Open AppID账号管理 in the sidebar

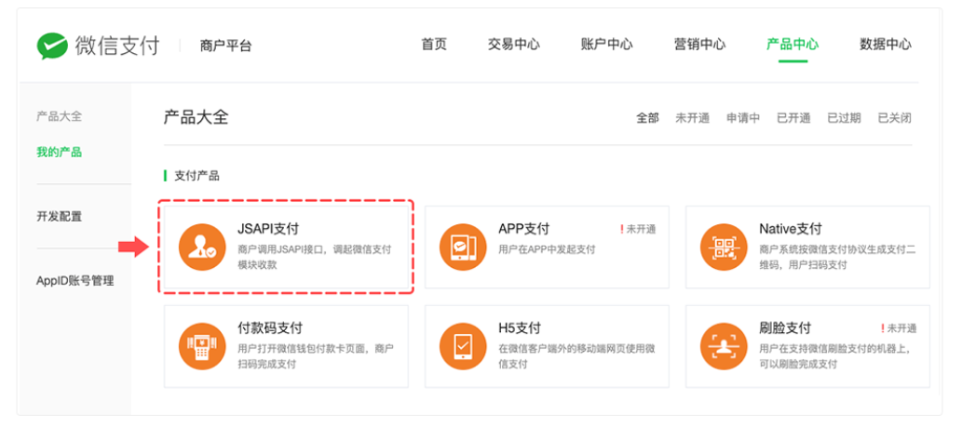(x=75, y=281)
